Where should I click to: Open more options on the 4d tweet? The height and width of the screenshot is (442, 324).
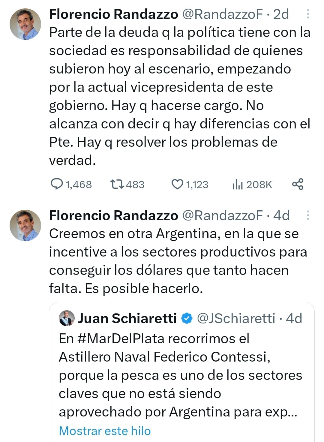tap(308, 215)
